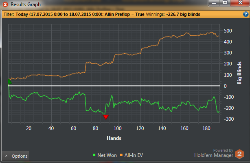Select the red lowest-point triangle marker
250x163 pixels.
pos(106,117)
